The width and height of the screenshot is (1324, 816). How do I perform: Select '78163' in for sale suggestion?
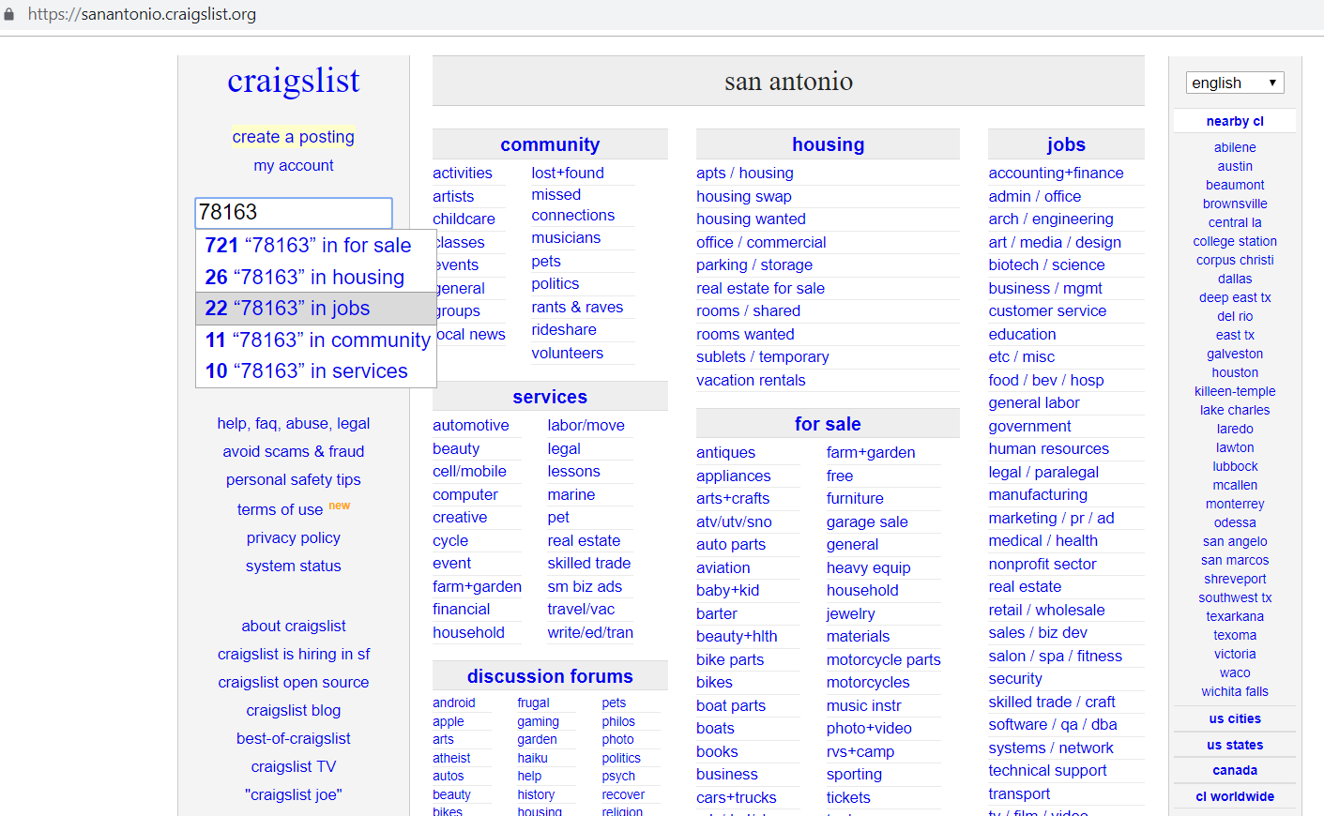tap(316, 246)
